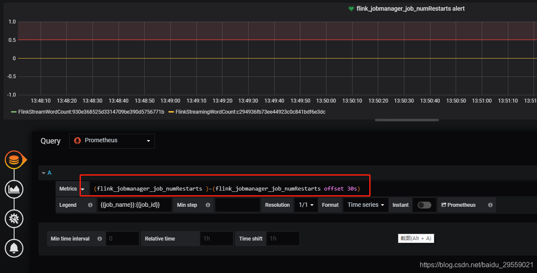Open panel settings via the wrench icon
This screenshot has width=537, height=273.
(14, 219)
